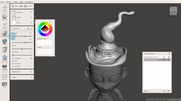
Task: Expand the Falloff flyout arrow
Action: click(x=31, y=17)
